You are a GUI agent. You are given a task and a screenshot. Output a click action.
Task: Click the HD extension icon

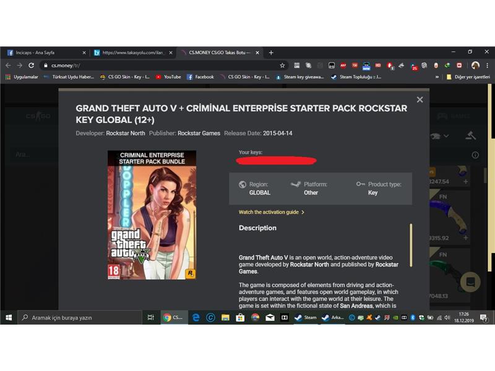[x=378, y=66]
